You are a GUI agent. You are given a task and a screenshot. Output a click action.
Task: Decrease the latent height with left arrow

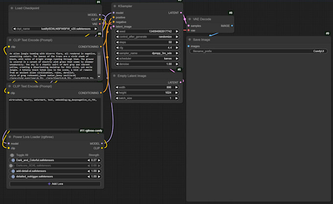click(x=117, y=92)
